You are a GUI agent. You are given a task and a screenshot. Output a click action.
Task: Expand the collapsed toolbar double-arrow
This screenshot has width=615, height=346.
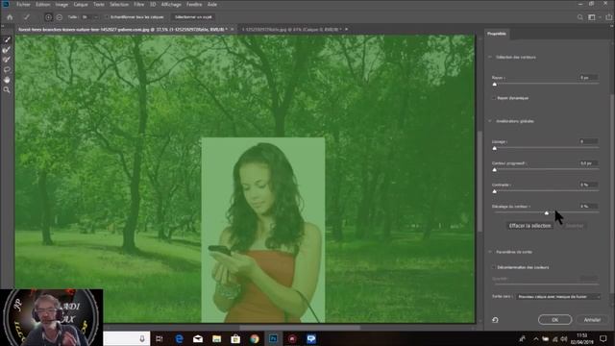(3, 26)
